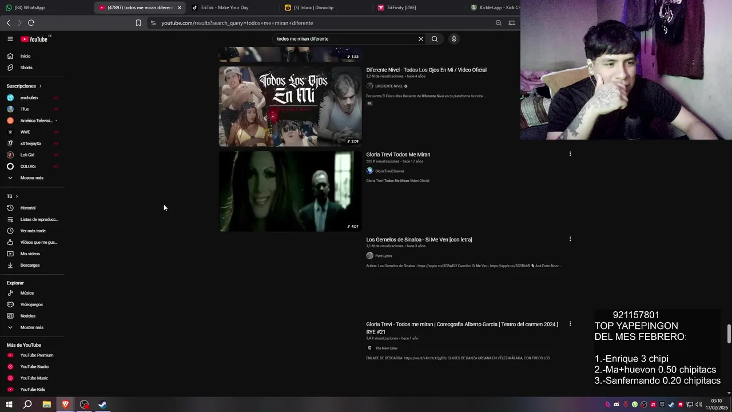Open options menu for Gloria Trevi Todos Me Miran
The width and height of the screenshot is (732, 412).
point(570,154)
